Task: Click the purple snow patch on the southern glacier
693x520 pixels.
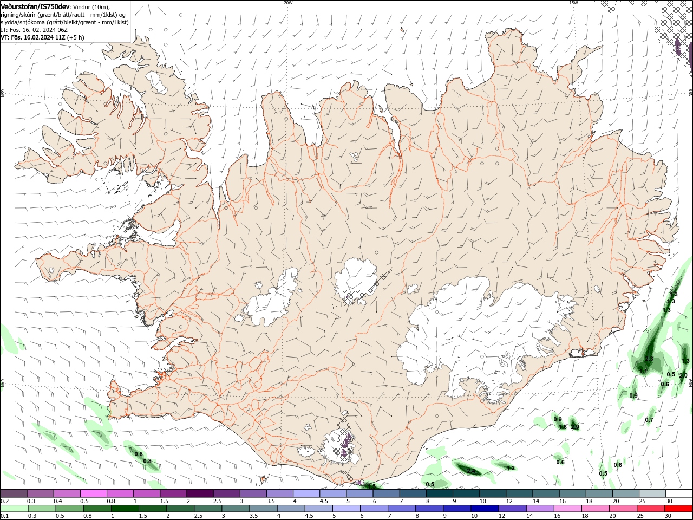Action: 346,445
